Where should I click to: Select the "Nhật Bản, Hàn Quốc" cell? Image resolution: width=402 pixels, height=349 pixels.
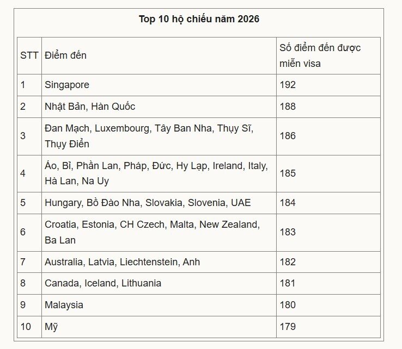(90, 107)
